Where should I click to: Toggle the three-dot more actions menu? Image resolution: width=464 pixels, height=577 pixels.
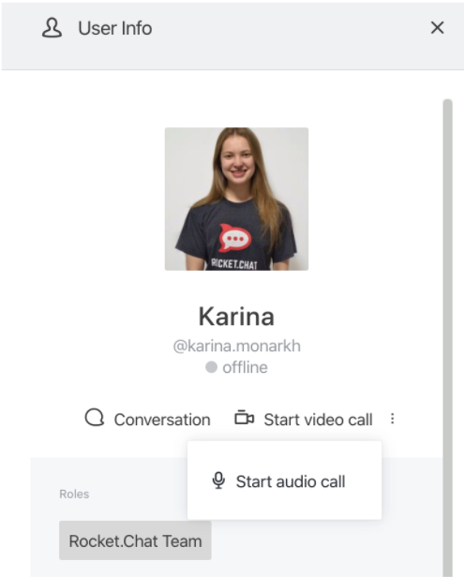(393, 419)
